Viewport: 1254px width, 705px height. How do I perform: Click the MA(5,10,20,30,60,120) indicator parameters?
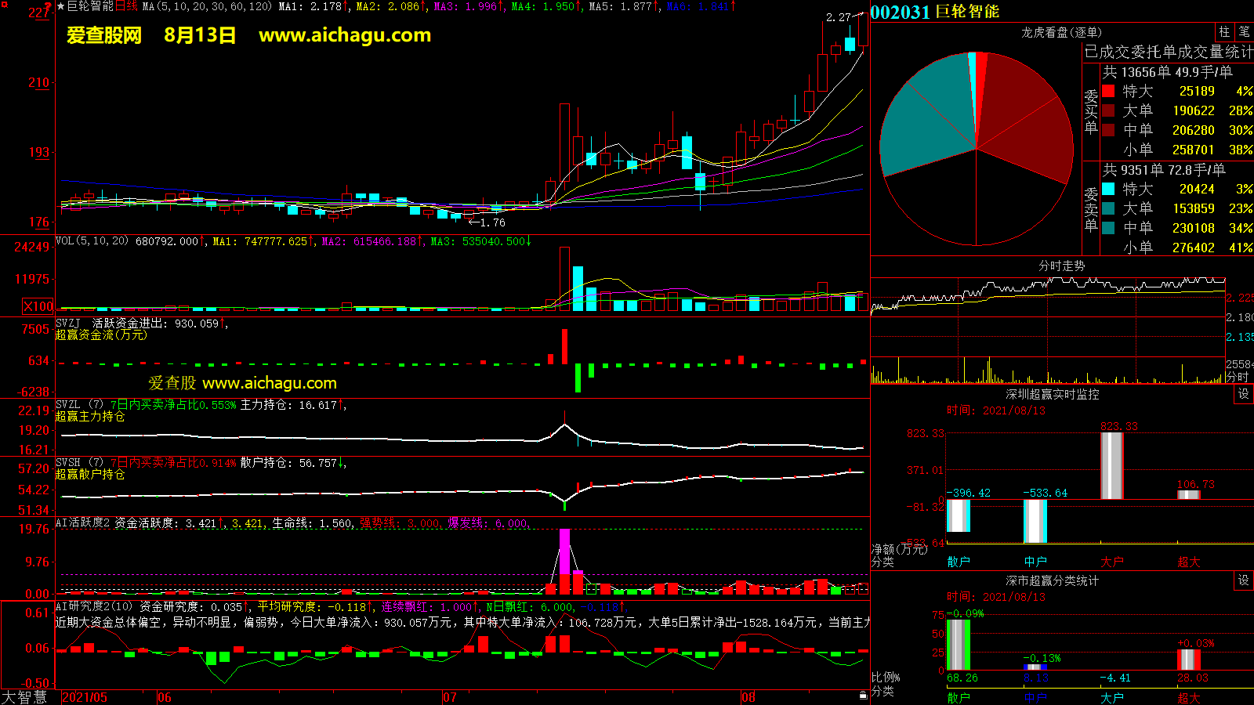pyautogui.click(x=207, y=6)
